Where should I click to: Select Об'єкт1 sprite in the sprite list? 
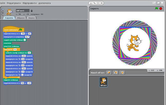coord(104,82)
